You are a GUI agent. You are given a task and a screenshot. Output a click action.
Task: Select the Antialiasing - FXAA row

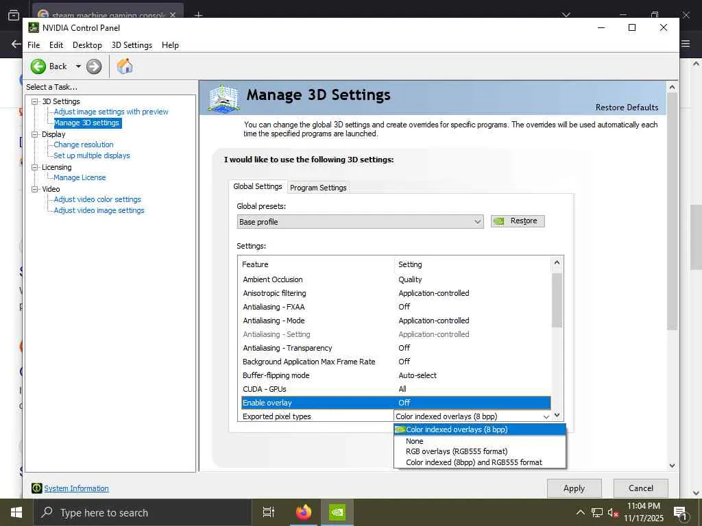tap(396, 307)
